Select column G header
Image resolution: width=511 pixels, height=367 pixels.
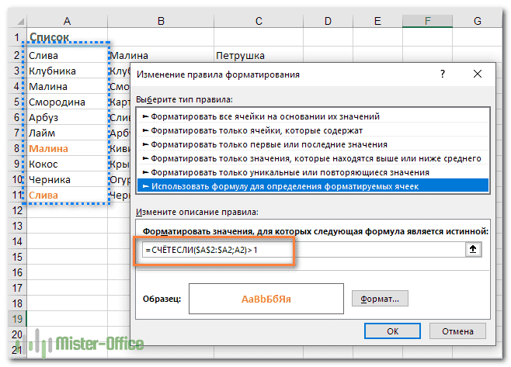point(478,21)
